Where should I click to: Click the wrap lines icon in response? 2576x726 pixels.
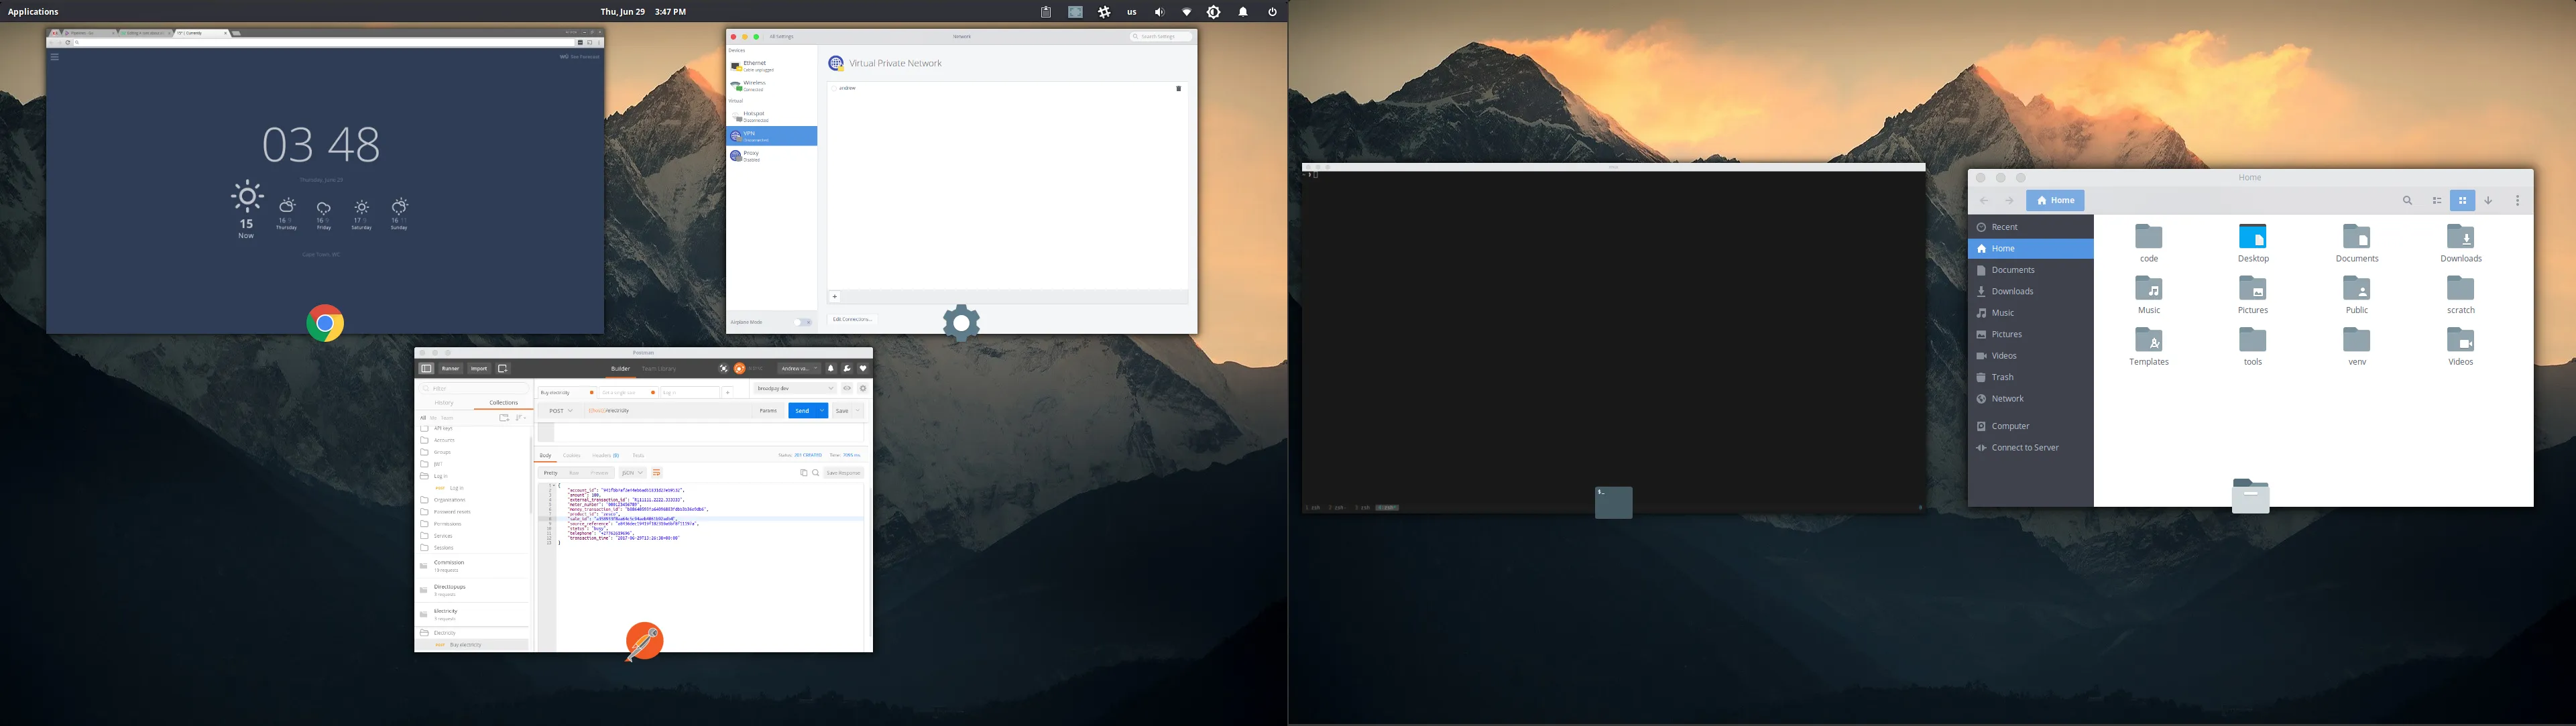click(657, 472)
